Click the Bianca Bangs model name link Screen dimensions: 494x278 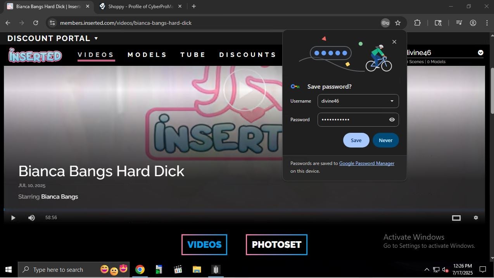tap(60, 197)
